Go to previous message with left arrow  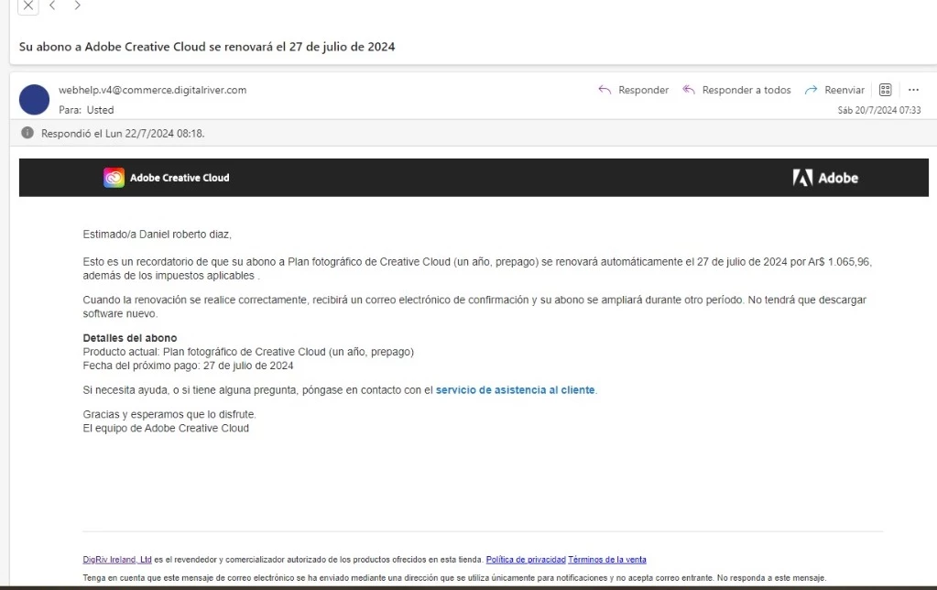point(52,5)
